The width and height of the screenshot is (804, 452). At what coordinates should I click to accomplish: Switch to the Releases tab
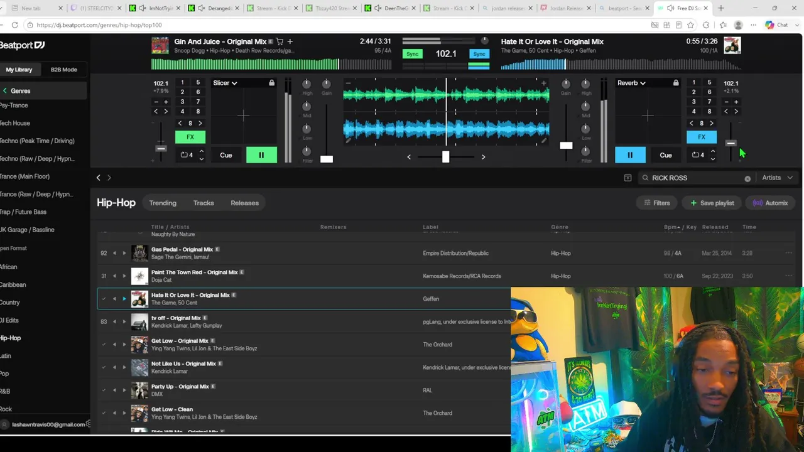[244, 203]
